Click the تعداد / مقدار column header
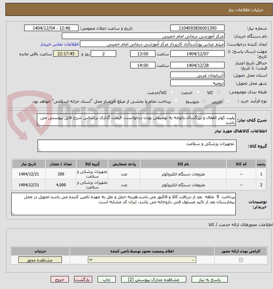Screen dimensions: 273x289 pyautogui.click(x=61, y=164)
